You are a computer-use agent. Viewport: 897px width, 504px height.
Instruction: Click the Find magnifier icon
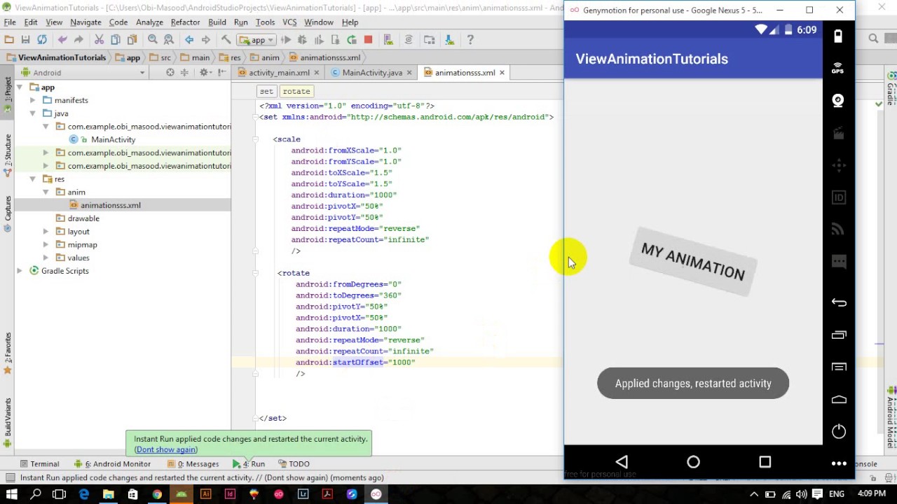pos(152,40)
